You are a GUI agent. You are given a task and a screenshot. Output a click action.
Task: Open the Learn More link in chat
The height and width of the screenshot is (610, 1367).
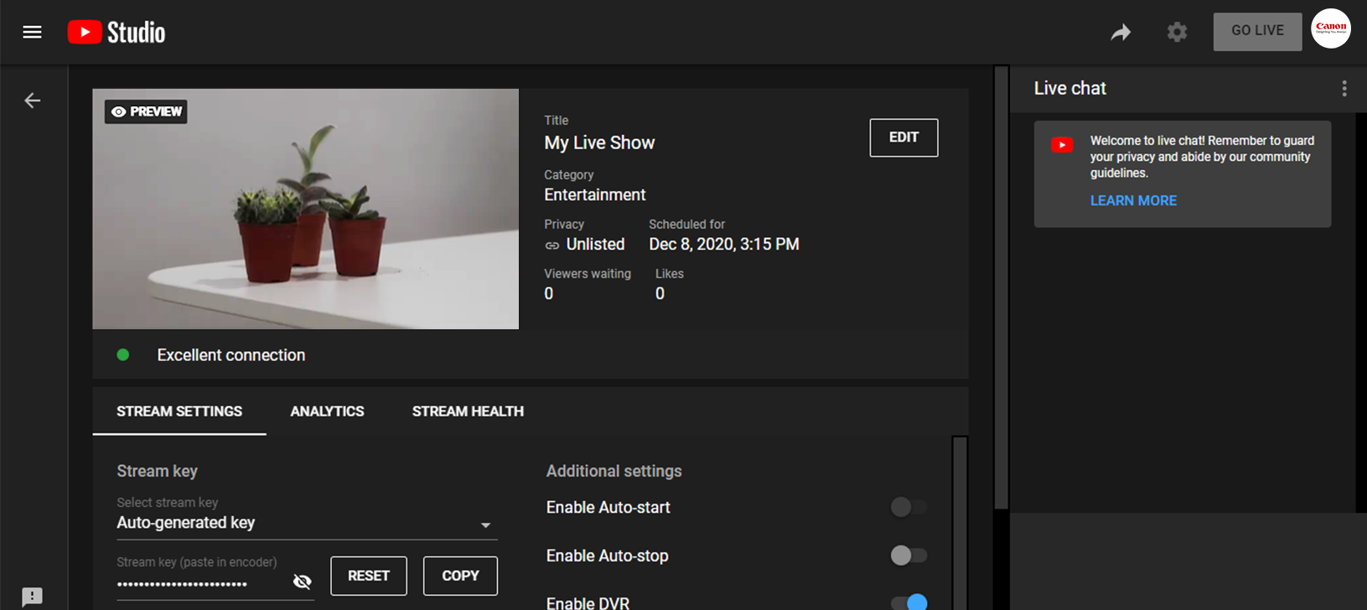point(1133,200)
